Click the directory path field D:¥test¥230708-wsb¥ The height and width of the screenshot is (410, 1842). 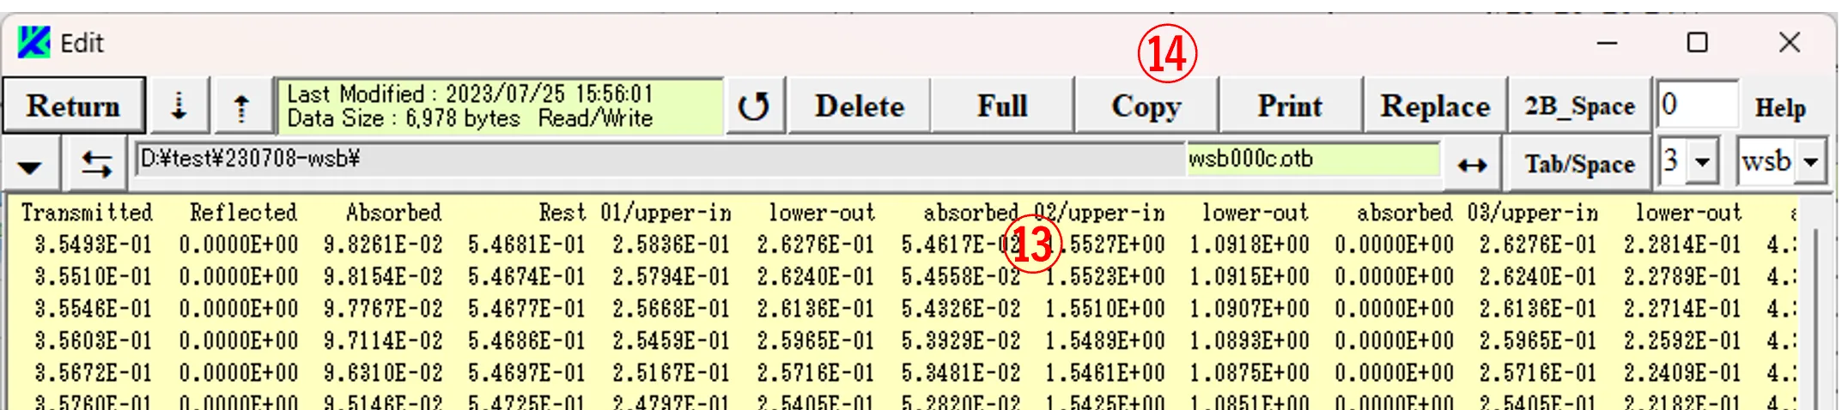tap(660, 160)
